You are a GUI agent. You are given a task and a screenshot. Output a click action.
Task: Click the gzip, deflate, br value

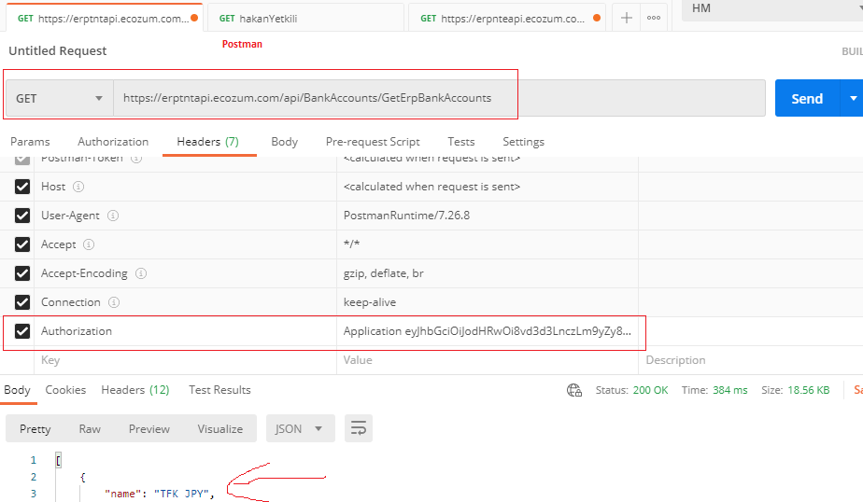point(384,273)
